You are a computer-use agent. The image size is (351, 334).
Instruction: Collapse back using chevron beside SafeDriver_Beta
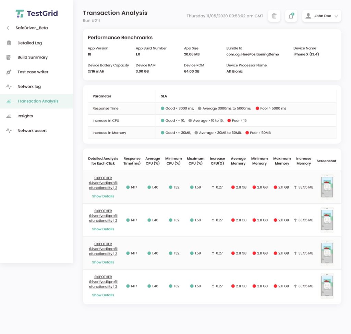(x=8, y=28)
